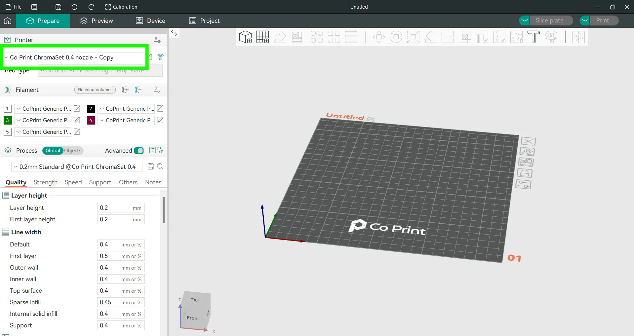This screenshot has height=336, width=634.
Task: Click the Save project icon
Action: click(x=58, y=7)
